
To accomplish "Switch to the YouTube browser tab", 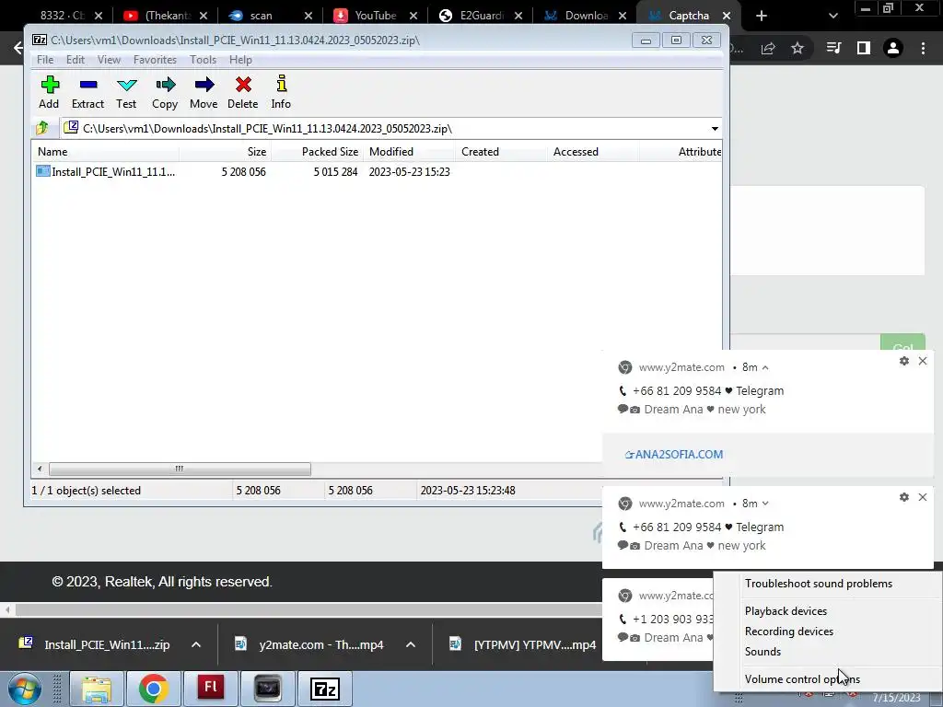I will point(376,16).
